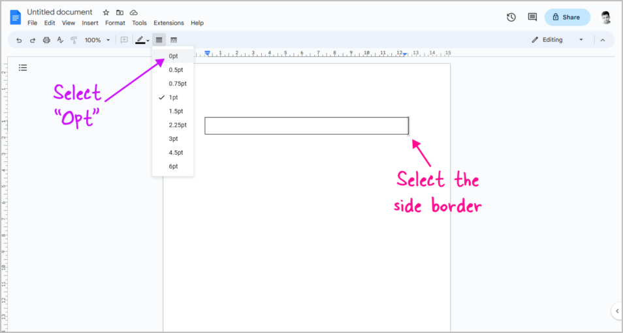Add a comment from the toolbar
This screenshot has height=333, width=623.
click(x=124, y=40)
